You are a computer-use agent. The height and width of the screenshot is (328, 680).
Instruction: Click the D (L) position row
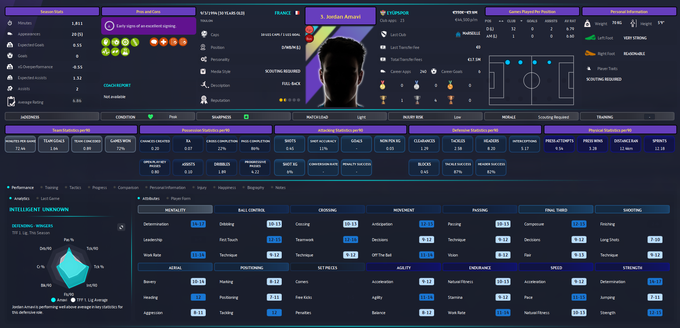[531, 29]
